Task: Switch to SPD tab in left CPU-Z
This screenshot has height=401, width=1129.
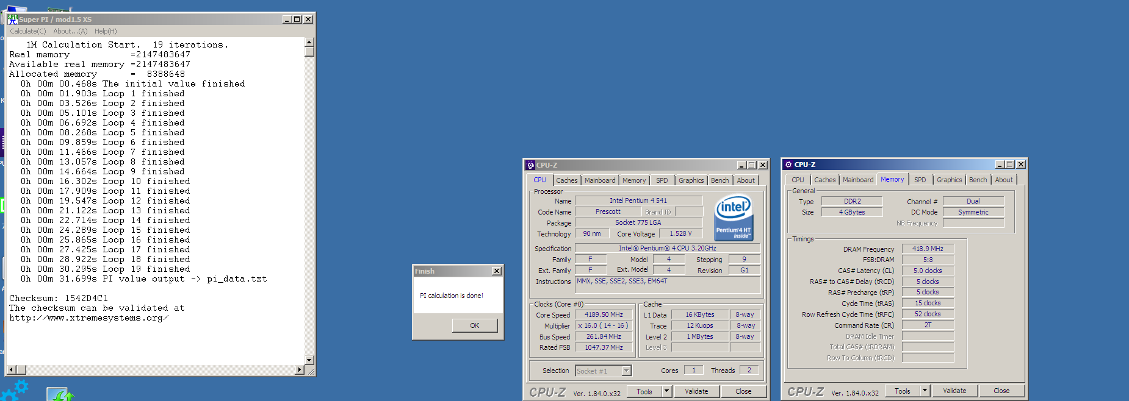Action: point(662,180)
